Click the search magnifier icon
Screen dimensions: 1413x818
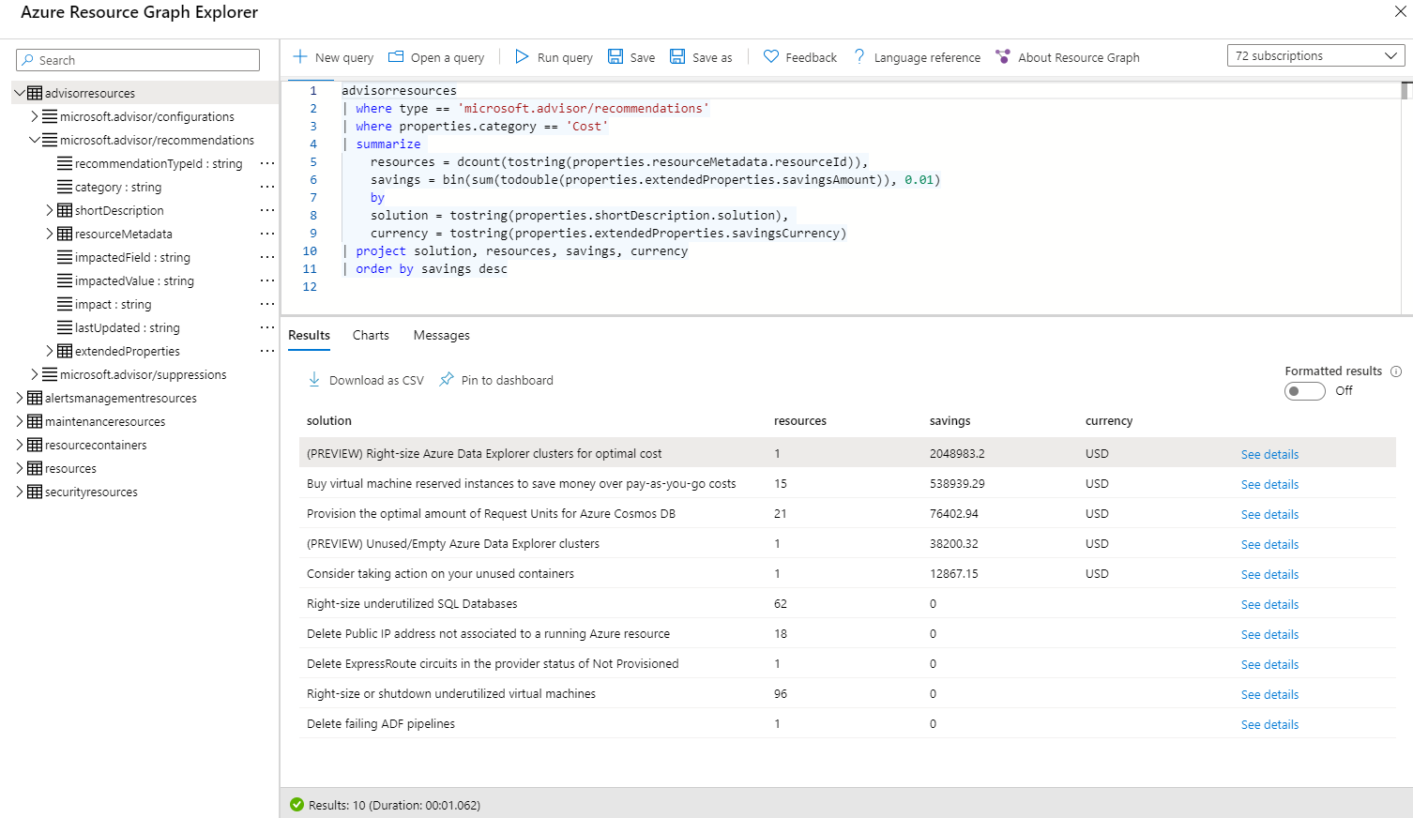click(27, 60)
